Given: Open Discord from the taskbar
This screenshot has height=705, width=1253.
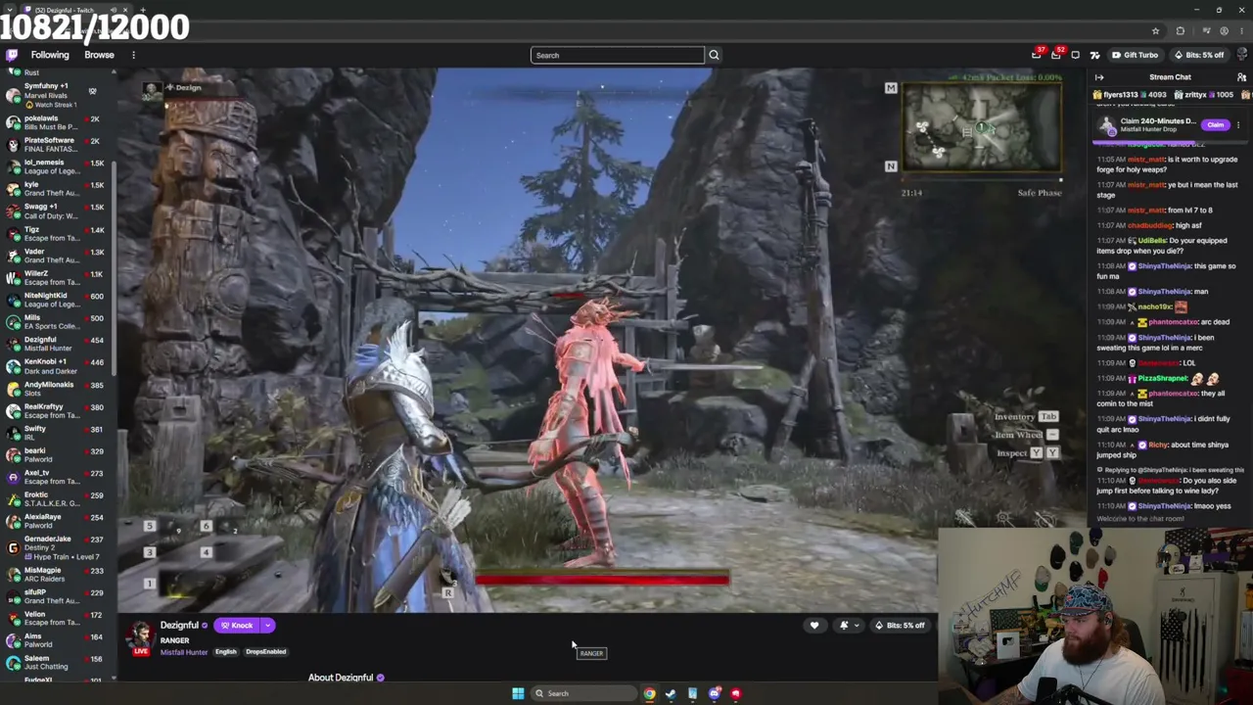Looking at the screenshot, I should [x=714, y=693].
